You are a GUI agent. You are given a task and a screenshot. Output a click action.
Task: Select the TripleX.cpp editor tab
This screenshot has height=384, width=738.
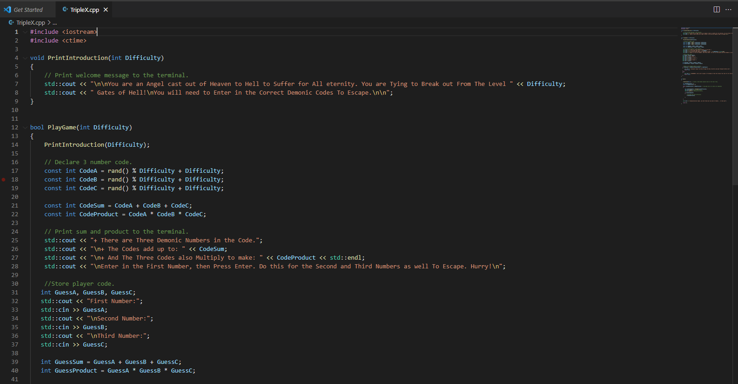tap(84, 10)
